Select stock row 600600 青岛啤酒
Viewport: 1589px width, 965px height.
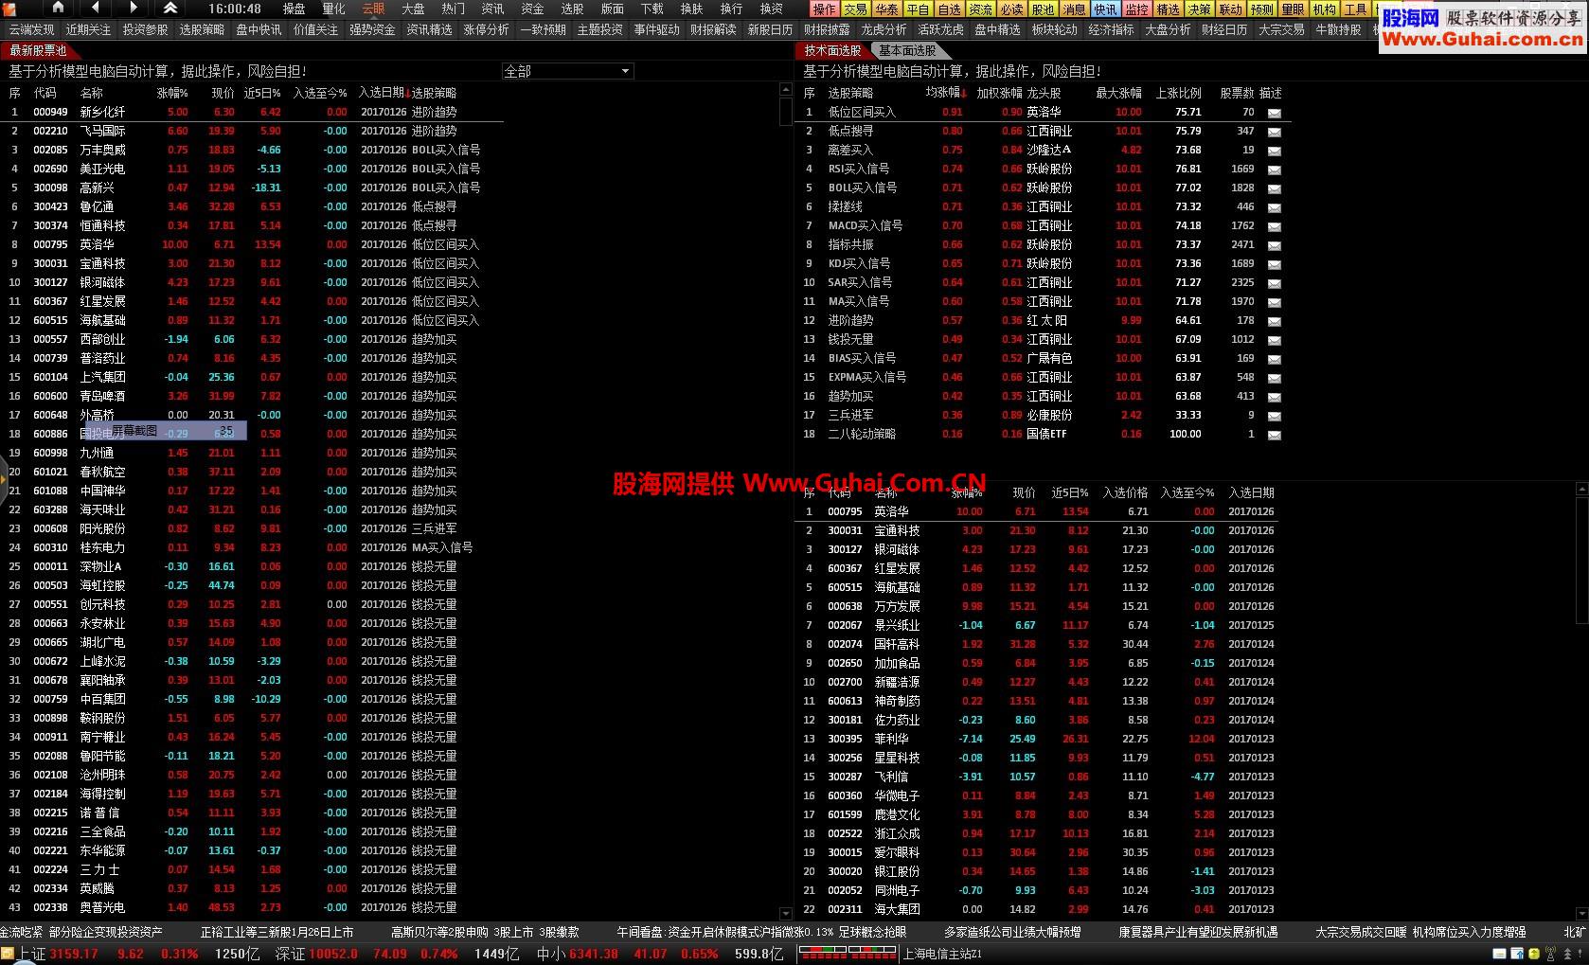coord(251,396)
